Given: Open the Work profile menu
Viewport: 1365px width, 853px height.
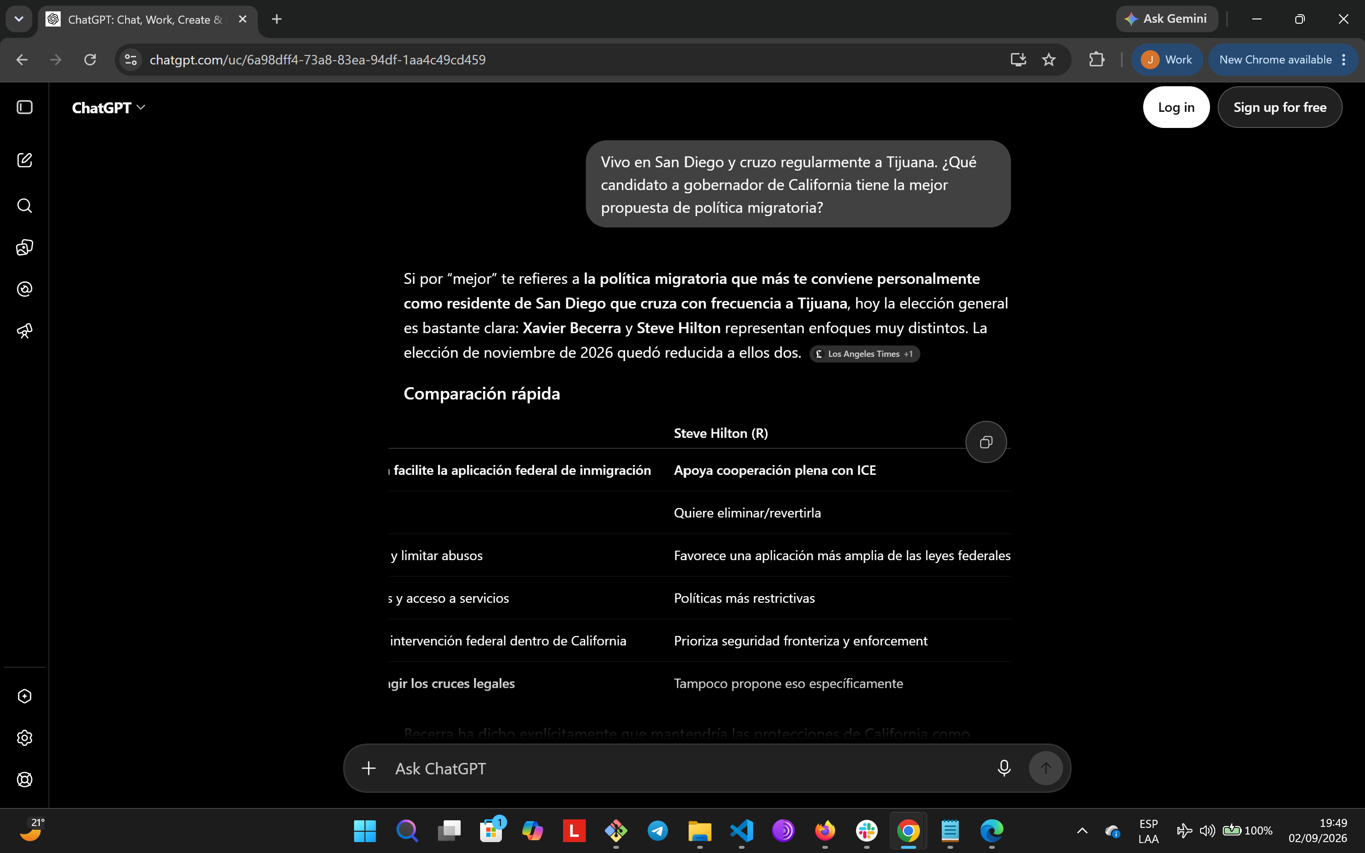Looking at the screenshot, I should (1166, 60).
